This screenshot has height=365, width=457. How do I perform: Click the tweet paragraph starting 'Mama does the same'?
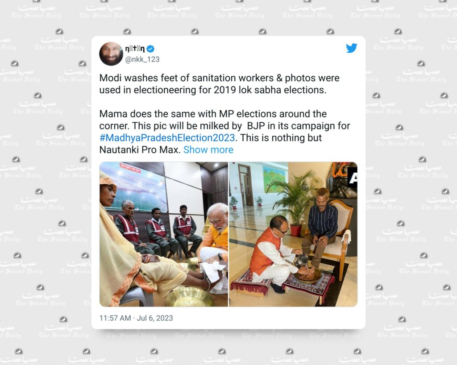coord(225,132)
